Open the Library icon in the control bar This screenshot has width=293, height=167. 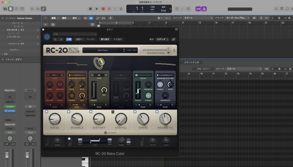click(x=5, y=9)
